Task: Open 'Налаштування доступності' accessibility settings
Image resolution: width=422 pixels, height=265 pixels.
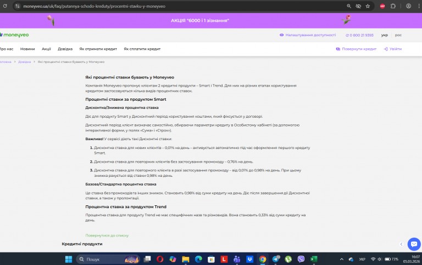Action: [308, 35]
